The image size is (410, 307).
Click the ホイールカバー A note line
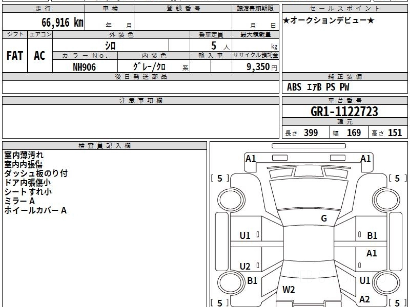(x=35, y=210)
